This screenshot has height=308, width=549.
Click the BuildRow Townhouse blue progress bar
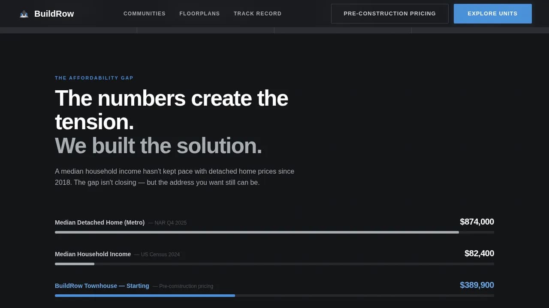click(145, 296)
